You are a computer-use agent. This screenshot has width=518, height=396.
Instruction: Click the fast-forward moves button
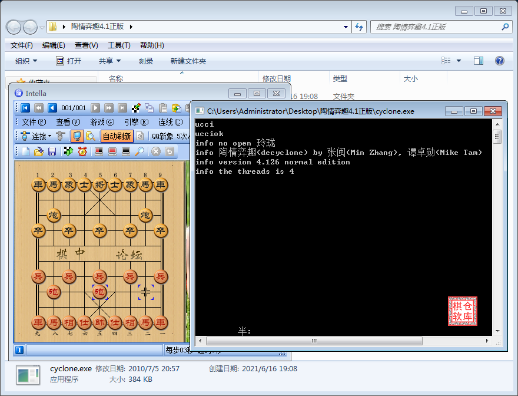point(109,108)
